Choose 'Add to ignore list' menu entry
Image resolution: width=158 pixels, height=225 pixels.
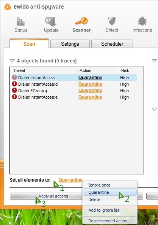coord(110,210)
